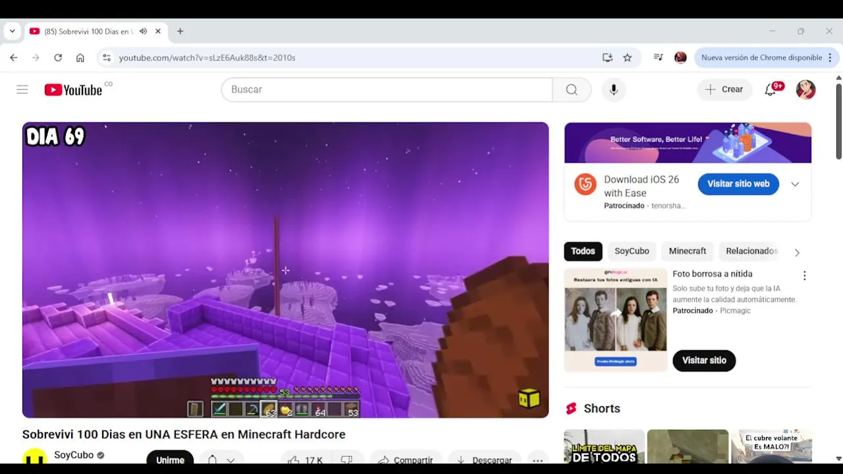
Task: Open the YouTube hamburger guide menu
Action: [22, 90]
